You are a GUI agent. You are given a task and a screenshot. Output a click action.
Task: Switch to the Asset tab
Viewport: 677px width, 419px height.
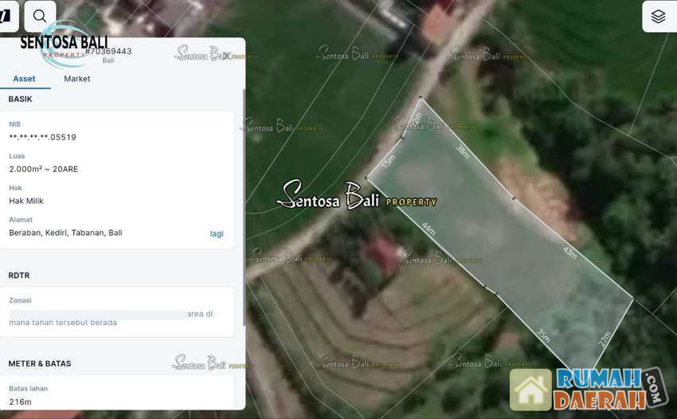pos(24,79)
